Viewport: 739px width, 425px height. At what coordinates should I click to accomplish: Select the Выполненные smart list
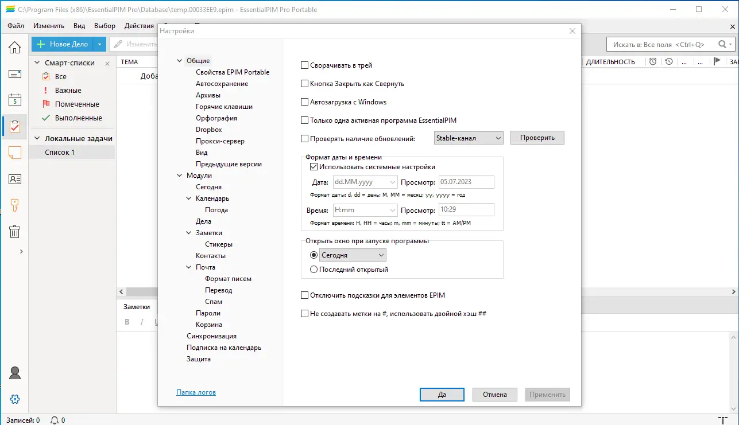click(x=78, y=118)
